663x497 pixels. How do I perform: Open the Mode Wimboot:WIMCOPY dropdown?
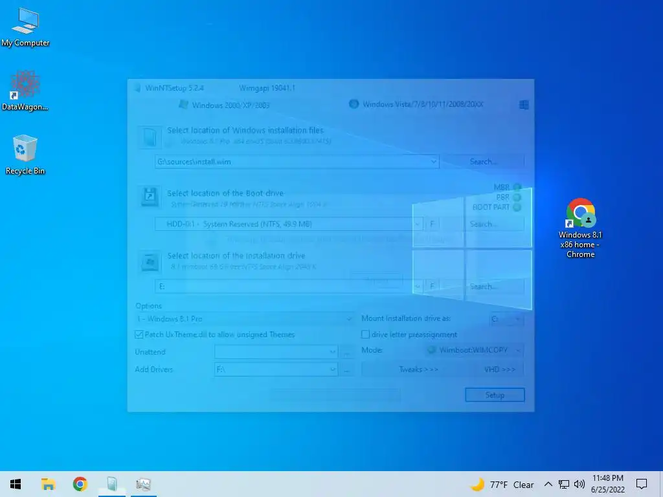[x=473, y=350]
